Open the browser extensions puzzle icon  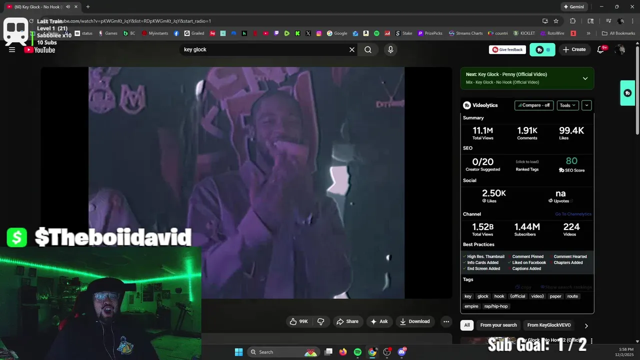(x=573, y=21)
